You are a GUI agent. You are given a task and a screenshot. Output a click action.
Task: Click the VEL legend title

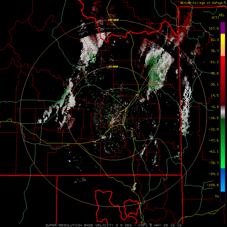click(221, 15)
